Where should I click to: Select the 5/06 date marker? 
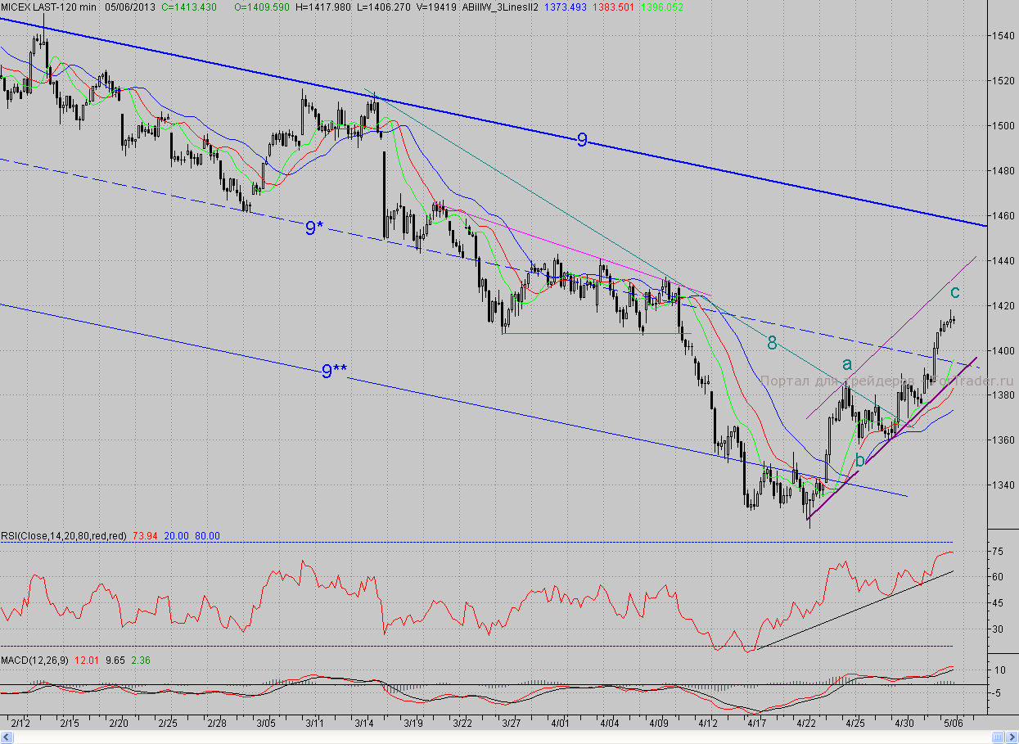tap(954, 724)
